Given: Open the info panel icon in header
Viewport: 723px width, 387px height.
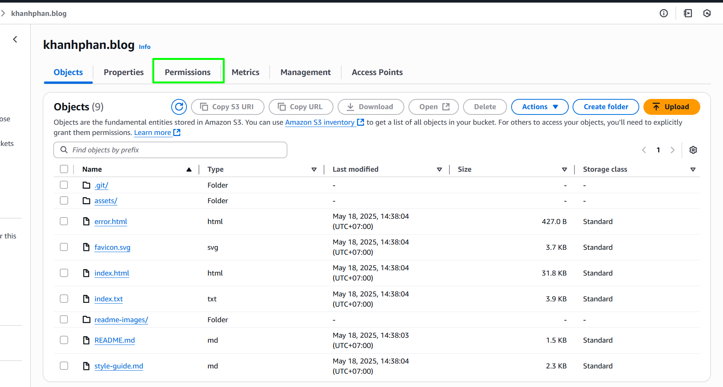Looking at the screenshot, I should click(x=664, y=13).
